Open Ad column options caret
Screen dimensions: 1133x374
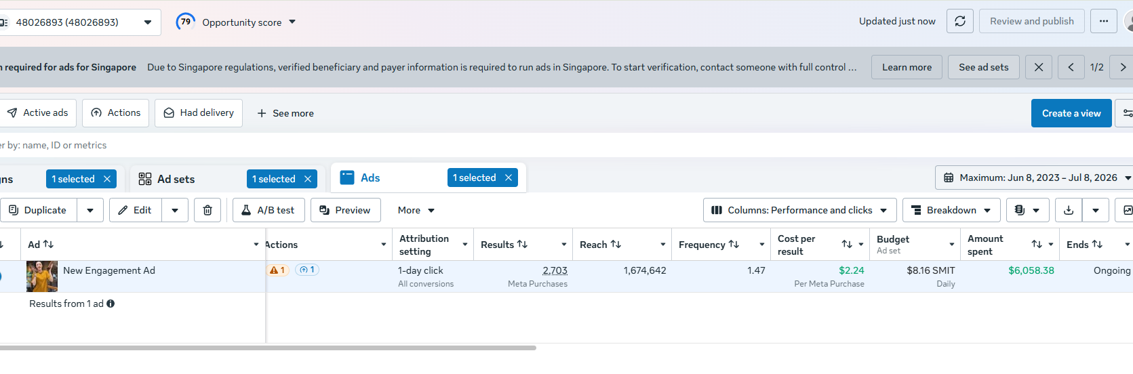pos(256,245)
